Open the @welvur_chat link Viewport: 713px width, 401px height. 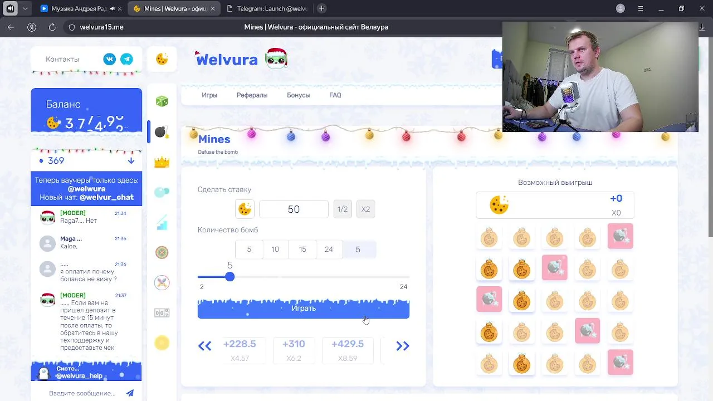pos(106,197)
